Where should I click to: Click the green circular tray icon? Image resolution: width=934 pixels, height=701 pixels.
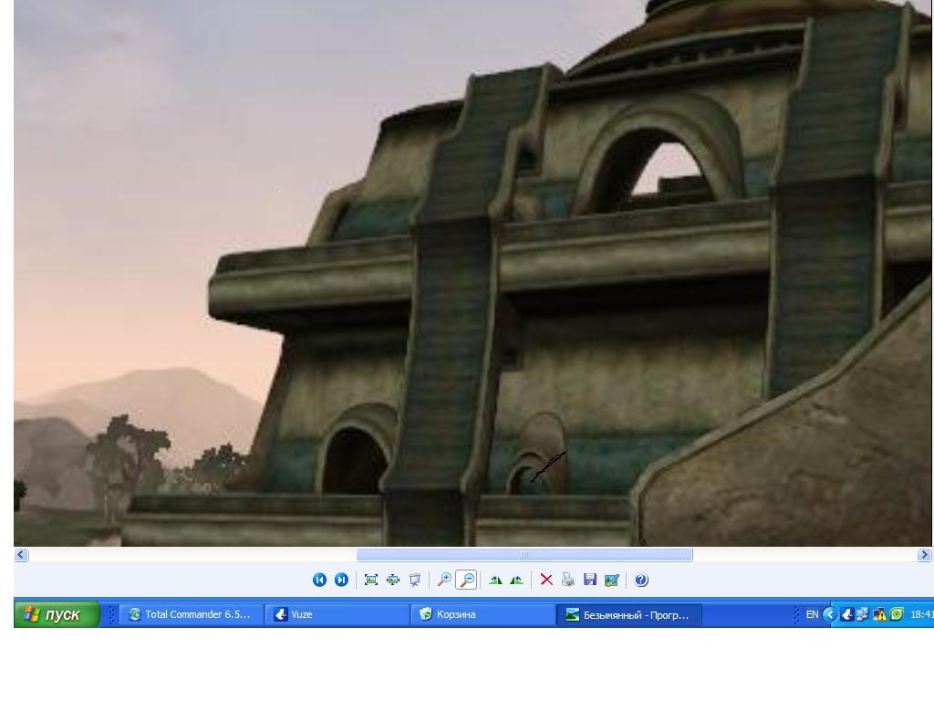coord(896,614)
